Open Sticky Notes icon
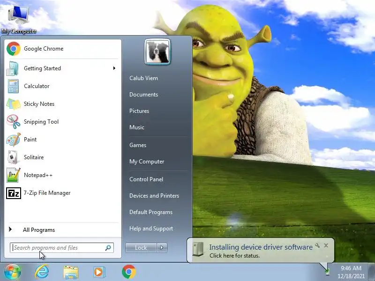375x281 pixels. pos(14,104)
